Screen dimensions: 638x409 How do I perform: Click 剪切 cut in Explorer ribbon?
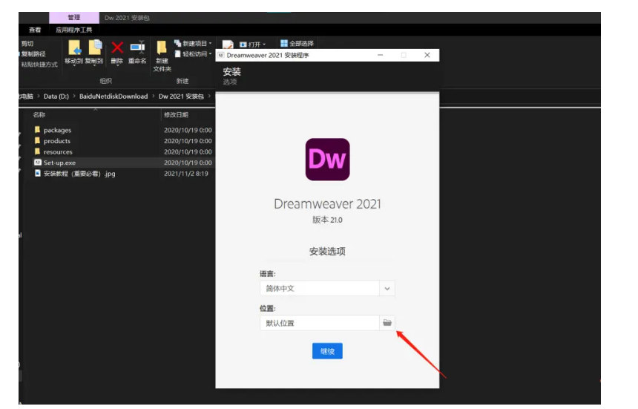pos(27,44)
